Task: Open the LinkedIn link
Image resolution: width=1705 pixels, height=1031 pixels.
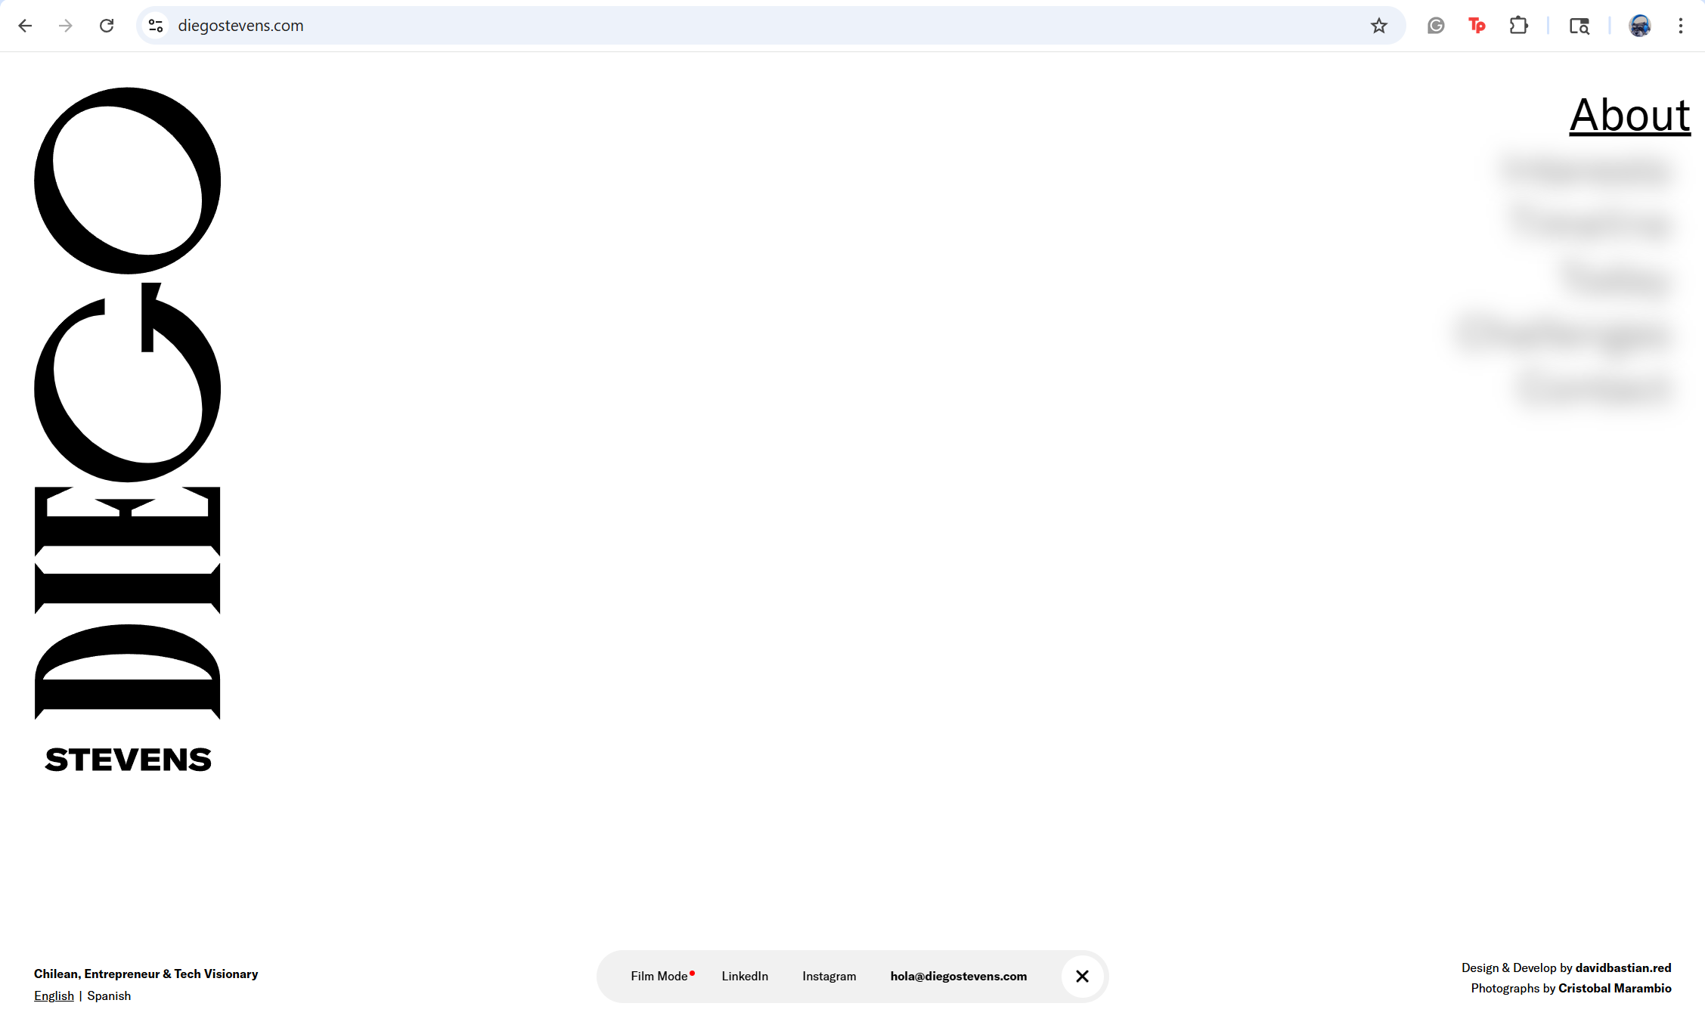Action: tap(745, 977)
